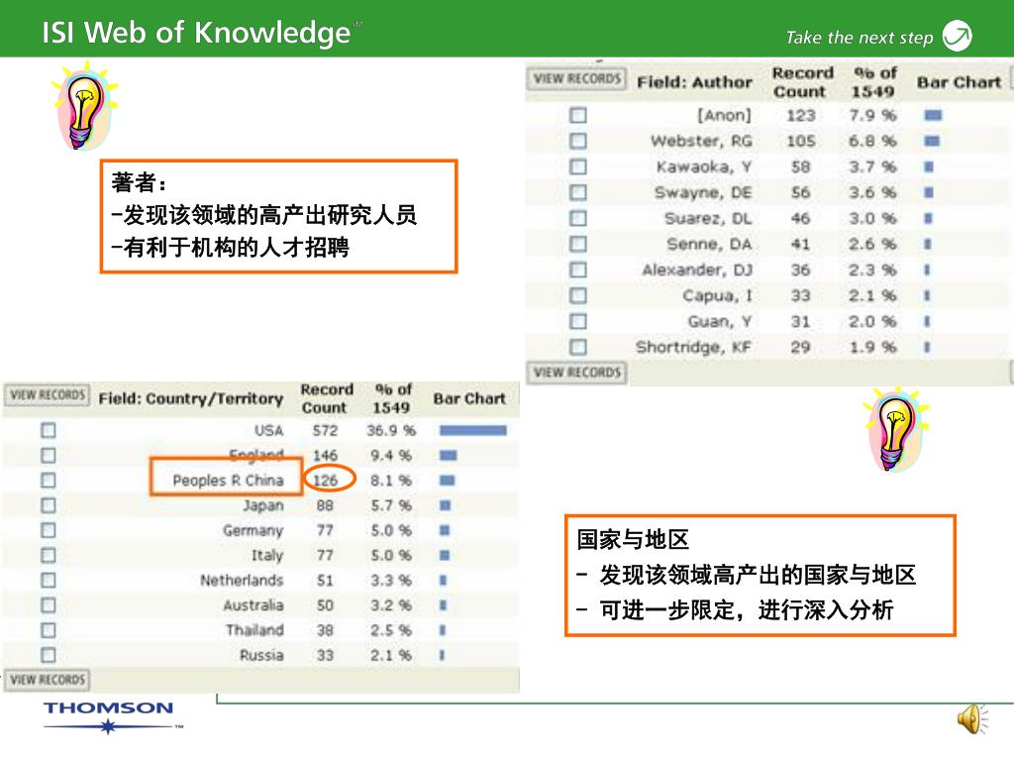Tick the Capua, I checkbox
The image size is (1014, 761).
578,295
